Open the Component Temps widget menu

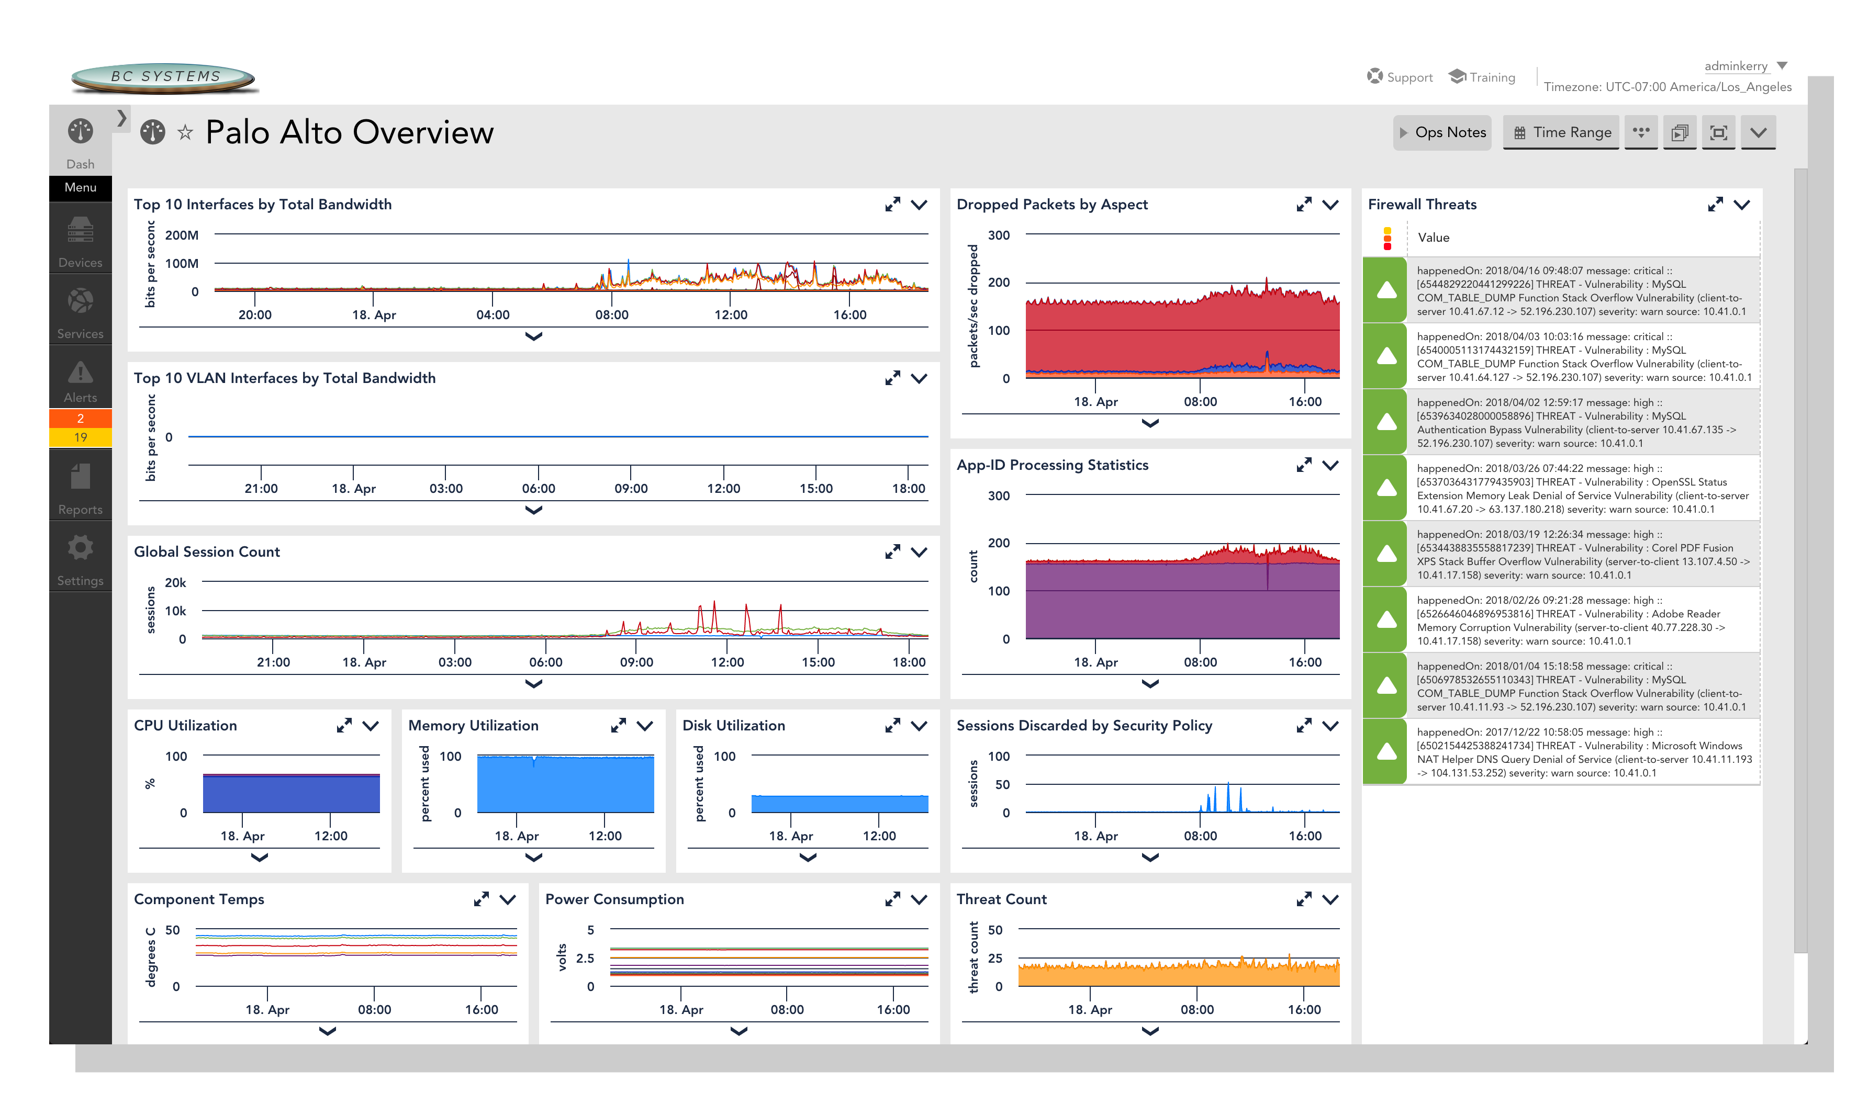508,900
